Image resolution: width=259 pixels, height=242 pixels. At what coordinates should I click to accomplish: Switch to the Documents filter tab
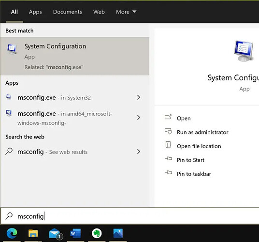67,12
